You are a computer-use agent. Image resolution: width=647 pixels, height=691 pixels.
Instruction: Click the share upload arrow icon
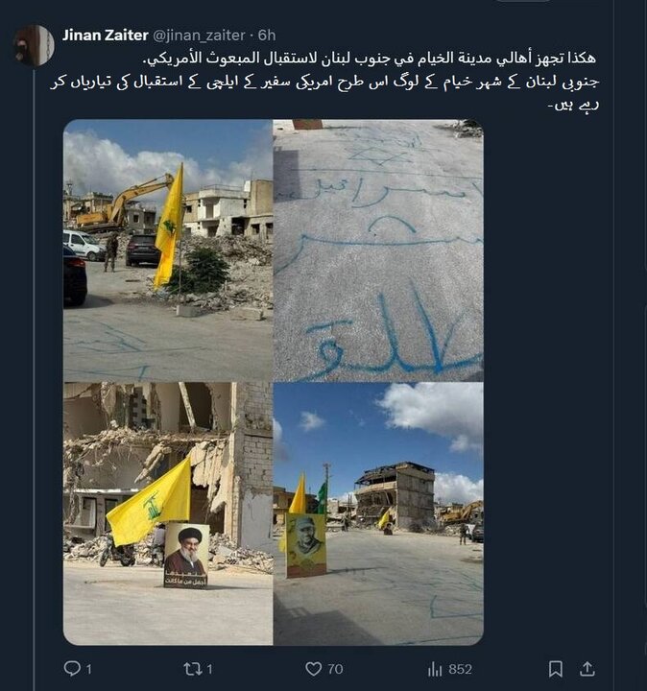coord(587,670)
